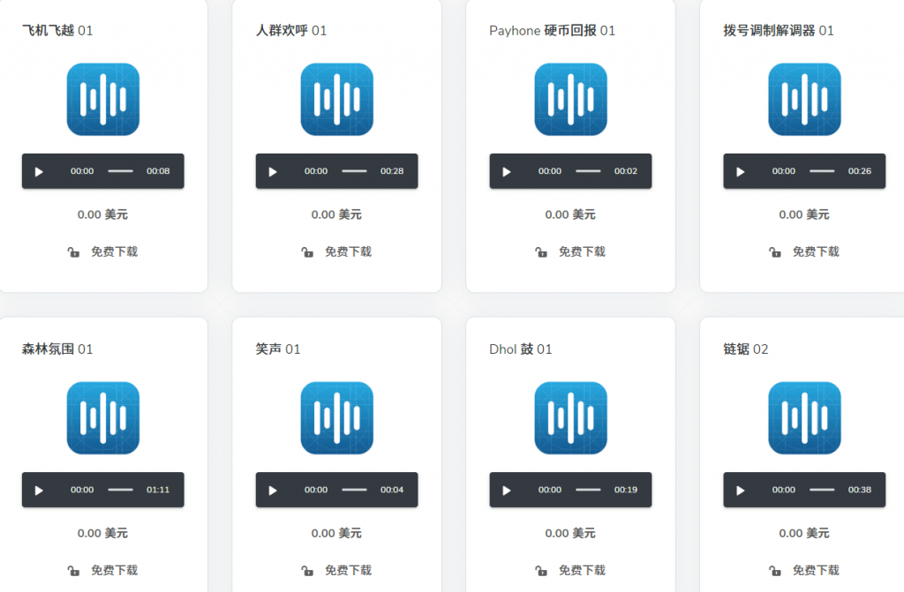Image resolution: width=904 pixels, height=592 pixels.
Task: Play the 人群欢呼 01 audio clip
Action: (x=273, y=171)
